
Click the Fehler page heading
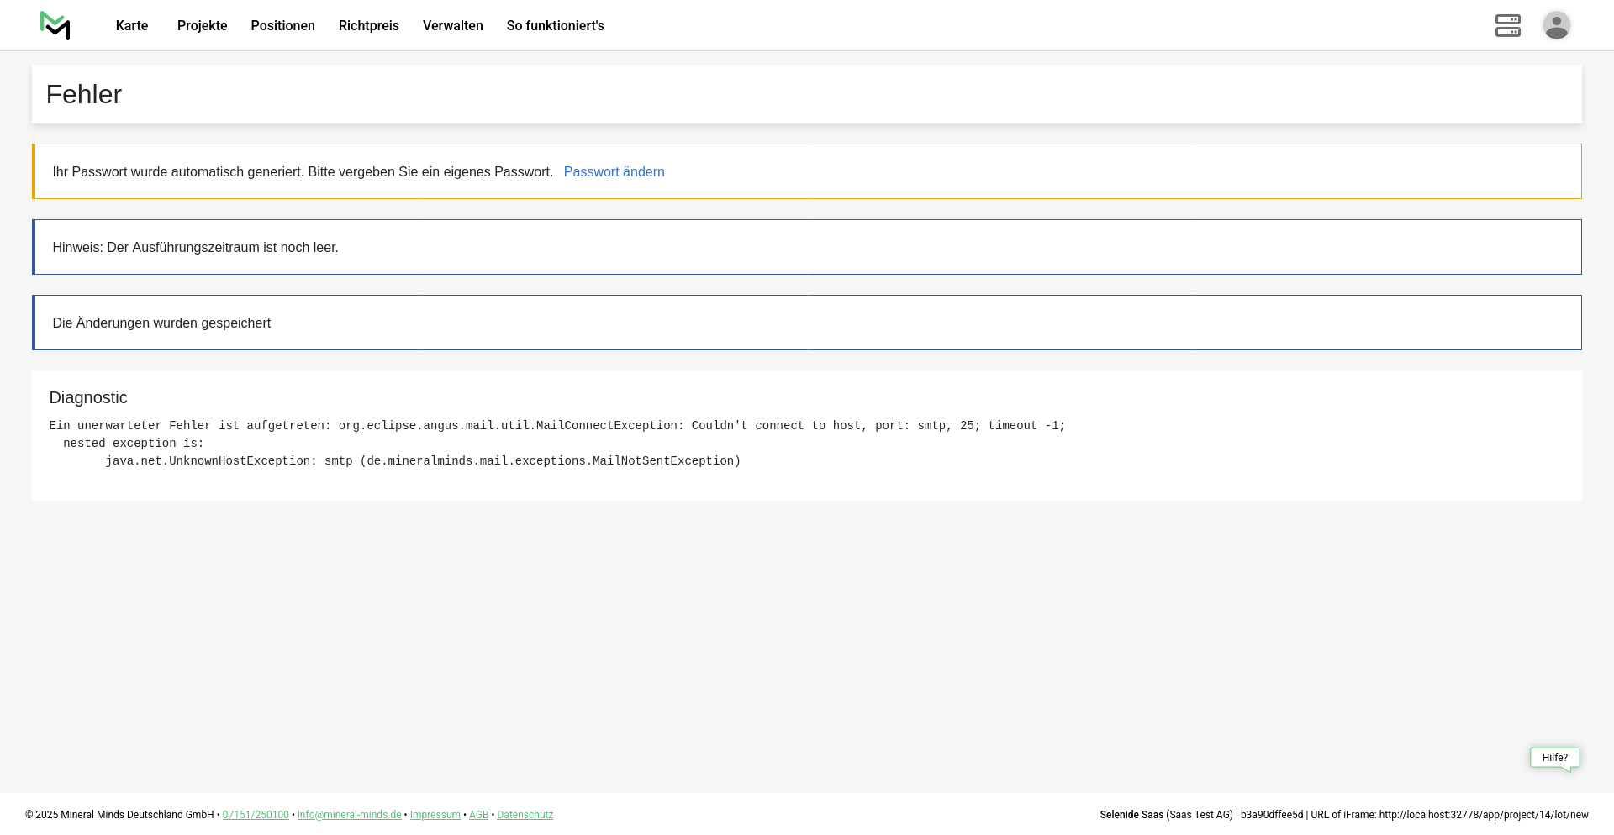pyautogui.click(x=84, y=95)
